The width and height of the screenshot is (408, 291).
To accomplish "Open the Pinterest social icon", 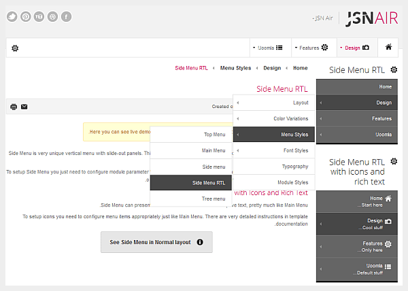I will click(x=25, y=17).
